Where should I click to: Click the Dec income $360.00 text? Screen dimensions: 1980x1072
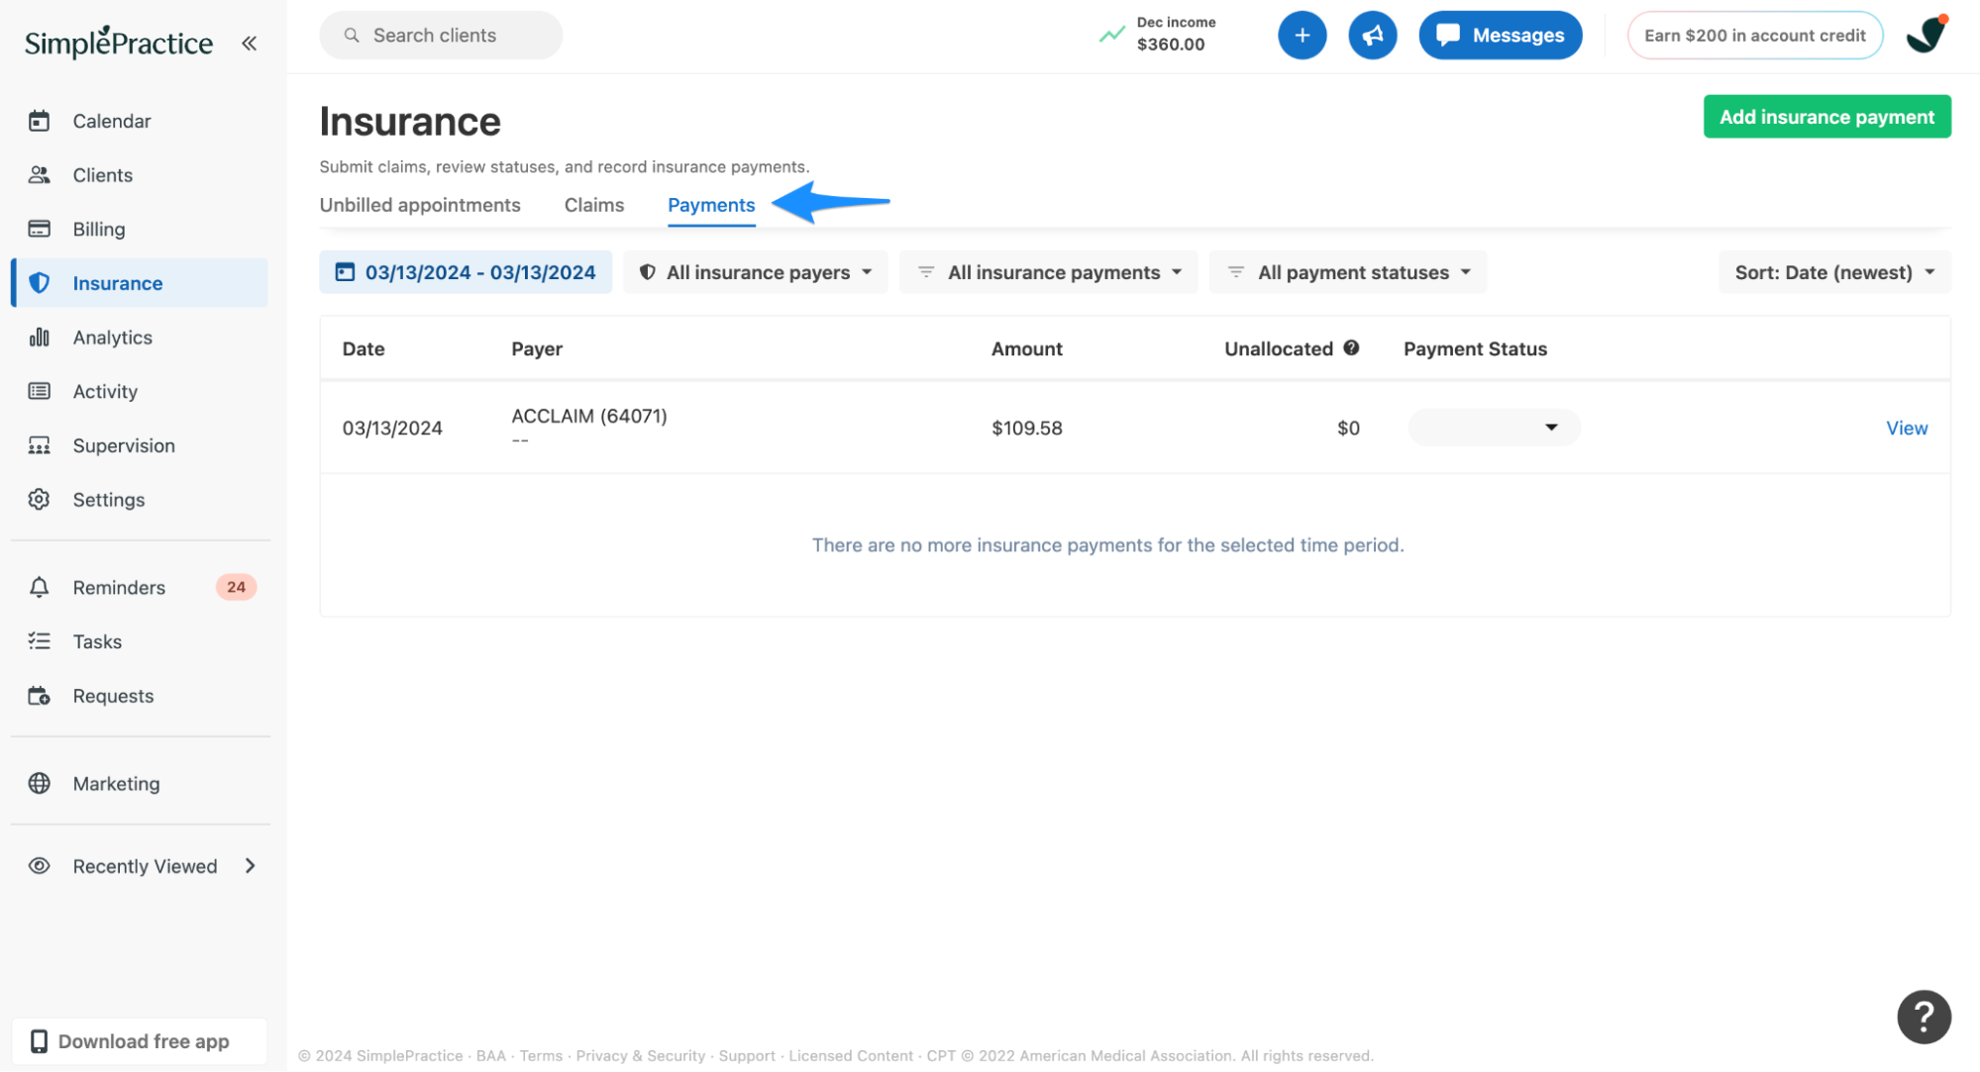pos(1176,34)
